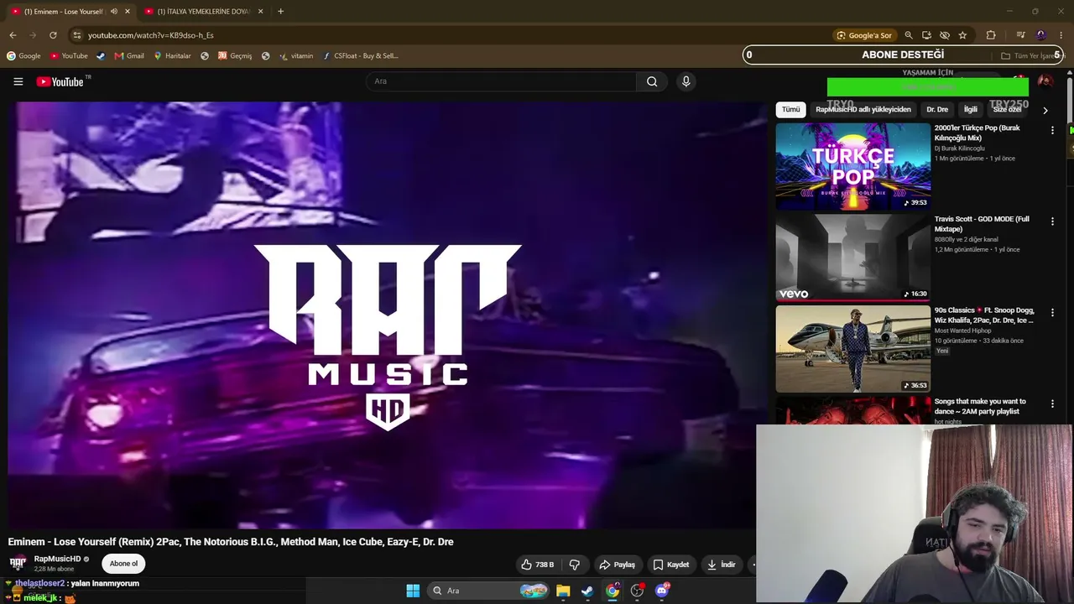
Task: Open the vitamin bookmark
Action: [296, 56]
